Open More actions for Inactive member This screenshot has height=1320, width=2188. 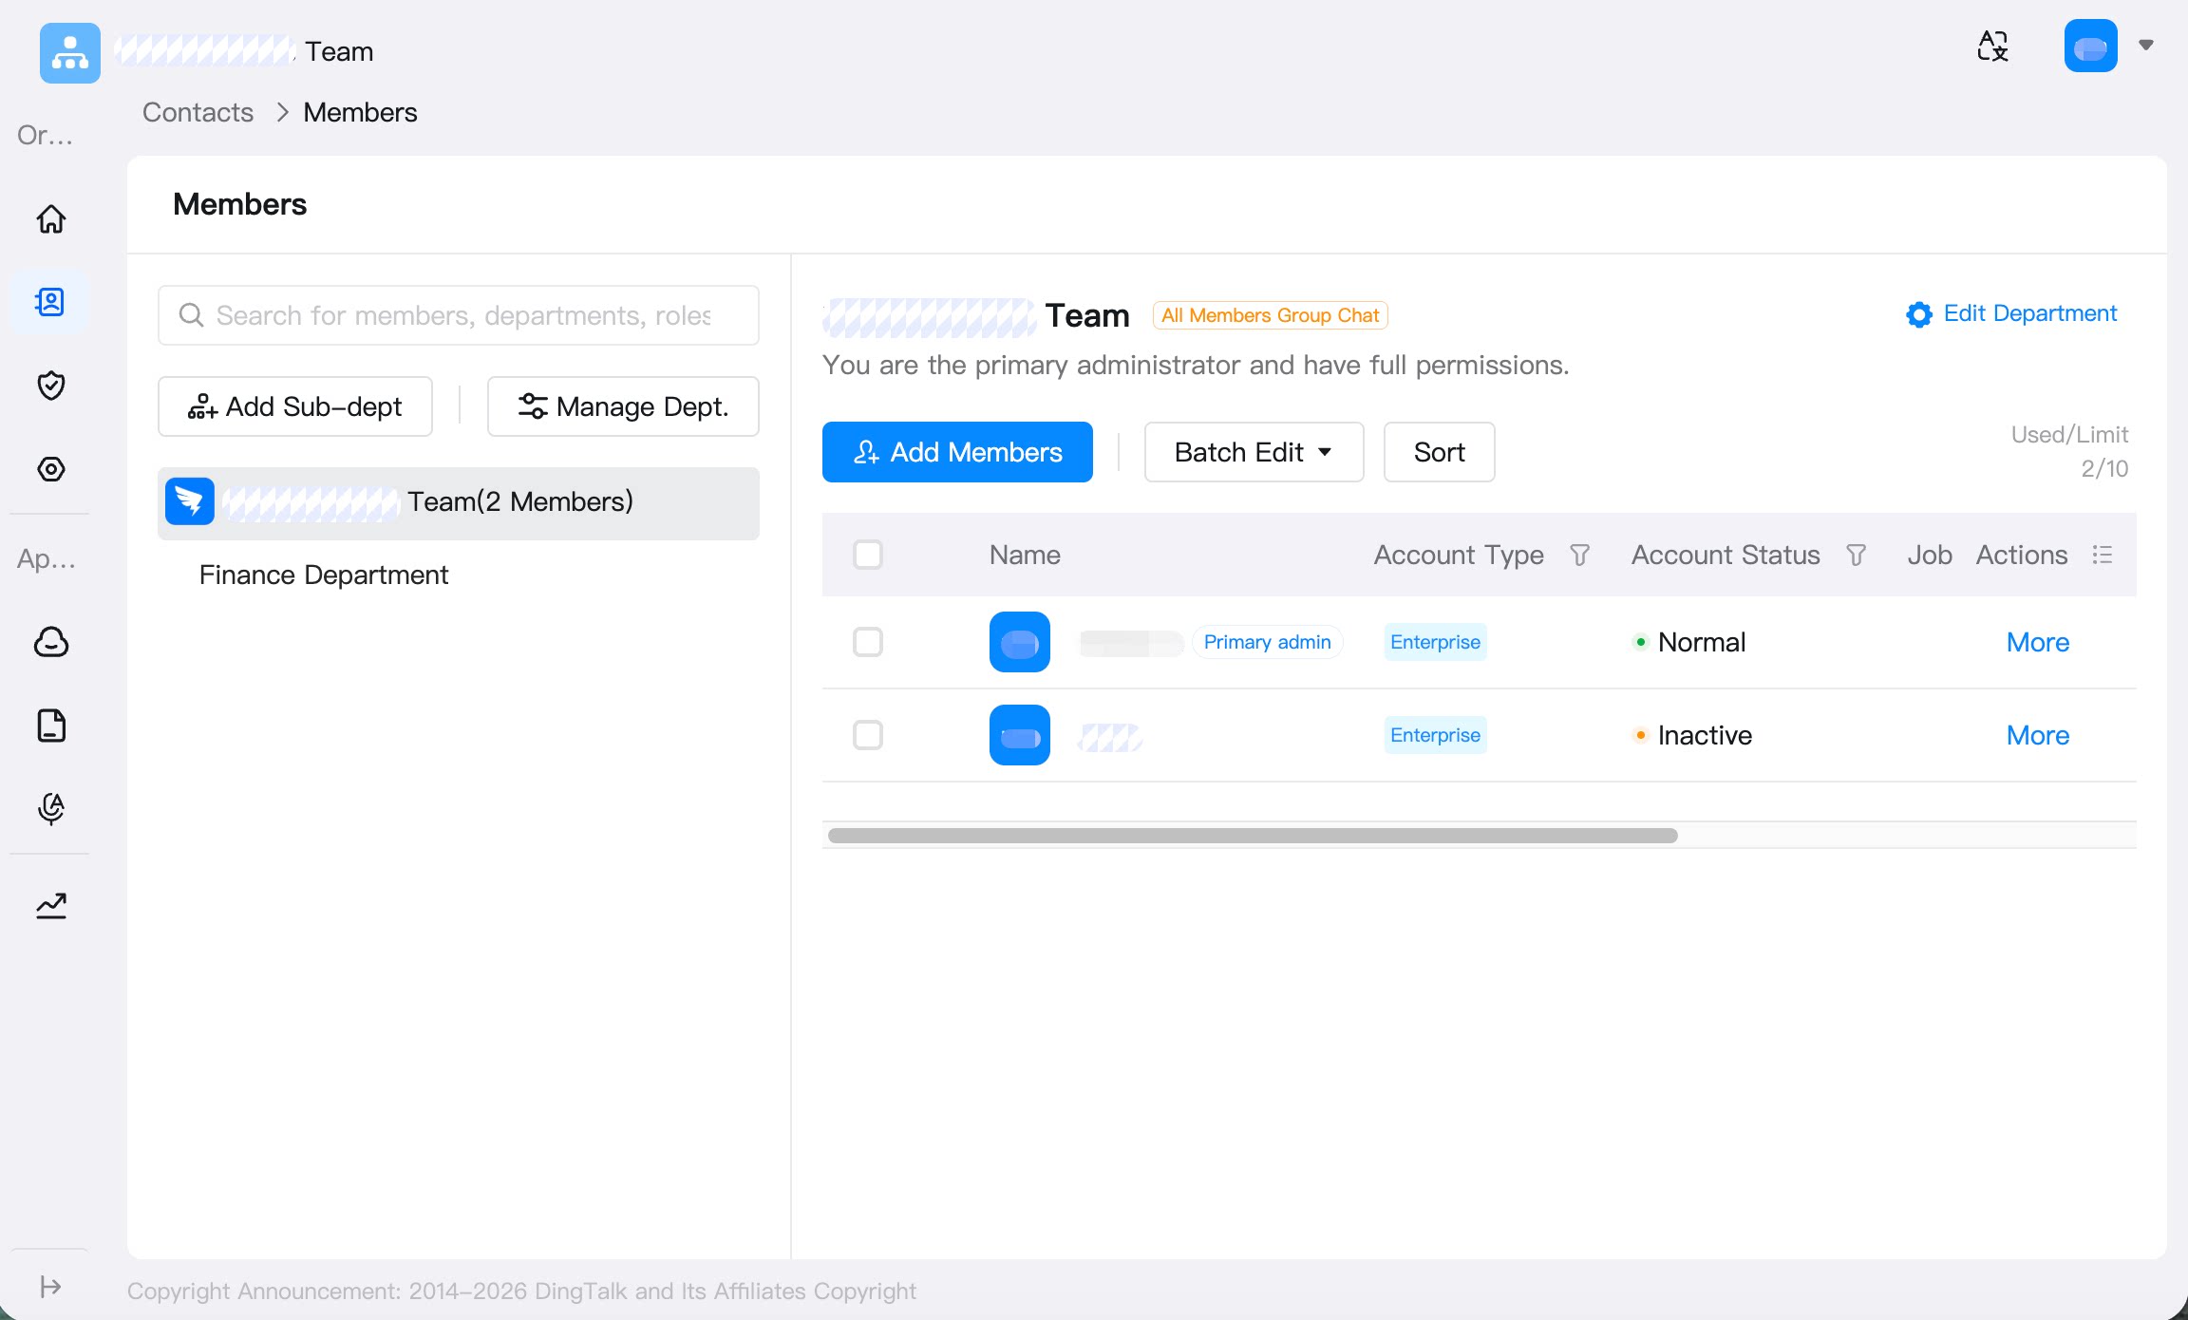(x=2038, y=735)
